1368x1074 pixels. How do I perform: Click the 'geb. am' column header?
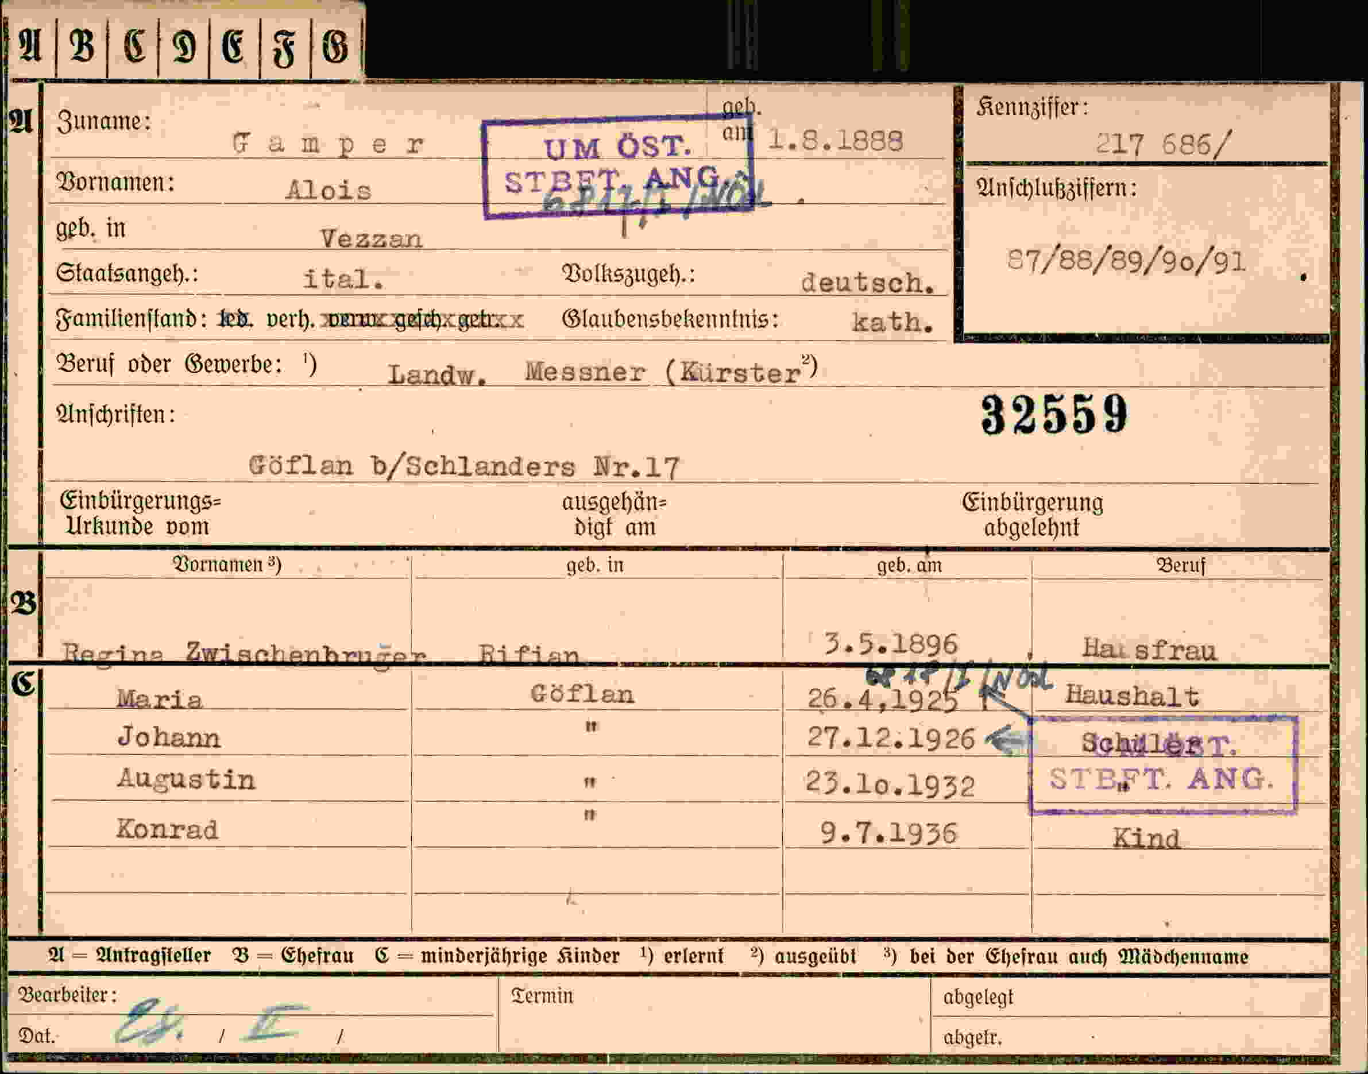coord(909,565)
